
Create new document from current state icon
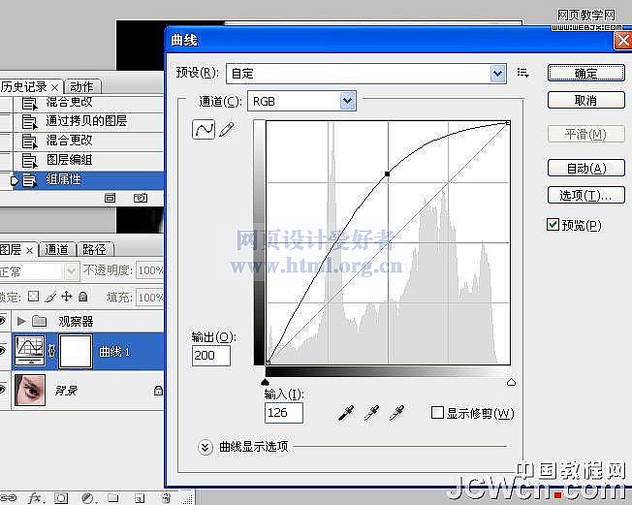point(111,198)
